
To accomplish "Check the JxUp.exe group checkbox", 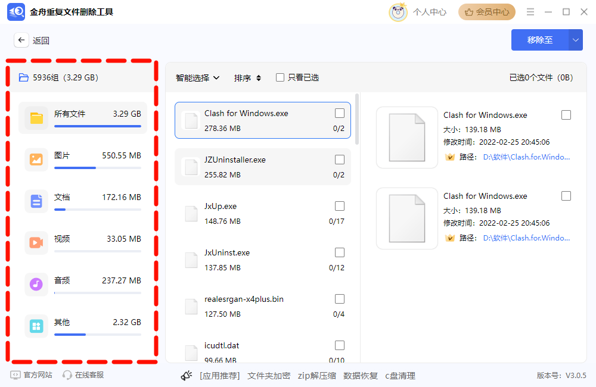I will [x=340, y=206].
